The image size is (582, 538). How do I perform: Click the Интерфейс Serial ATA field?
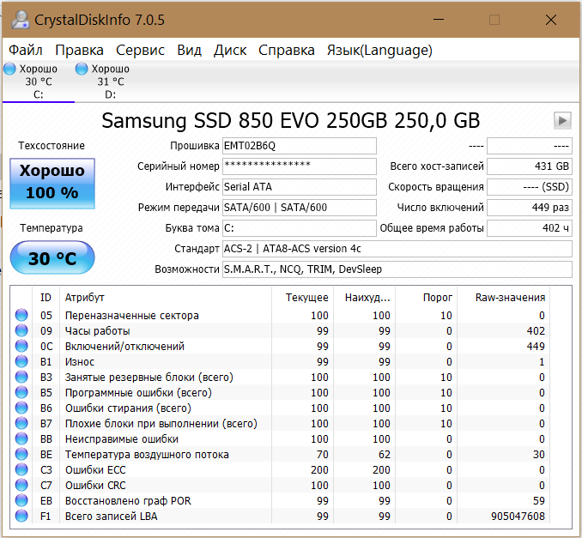[x=300, y=187]
